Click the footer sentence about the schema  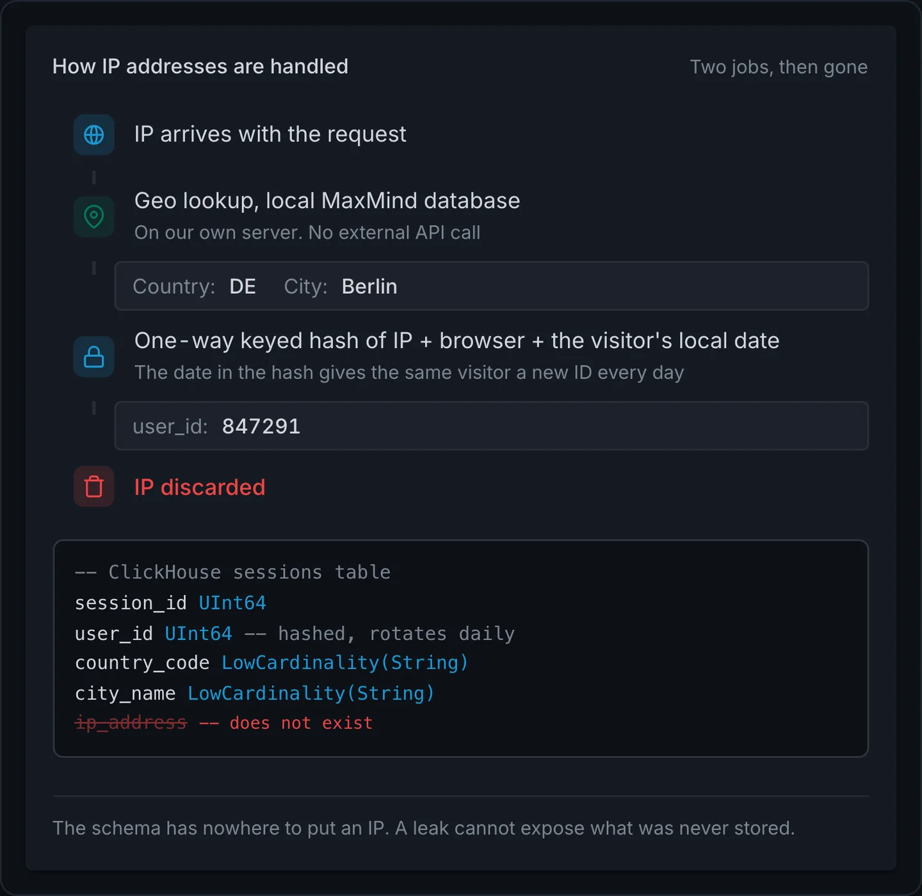click(x=424, y=828)
